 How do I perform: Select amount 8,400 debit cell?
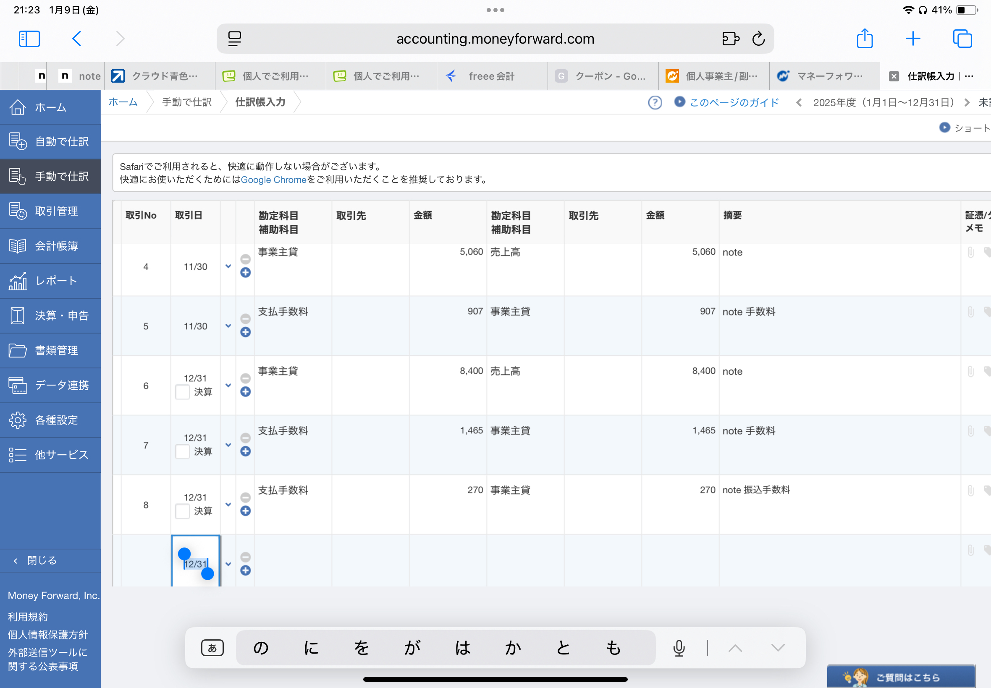pyautogui.click(x=448, y=386)
